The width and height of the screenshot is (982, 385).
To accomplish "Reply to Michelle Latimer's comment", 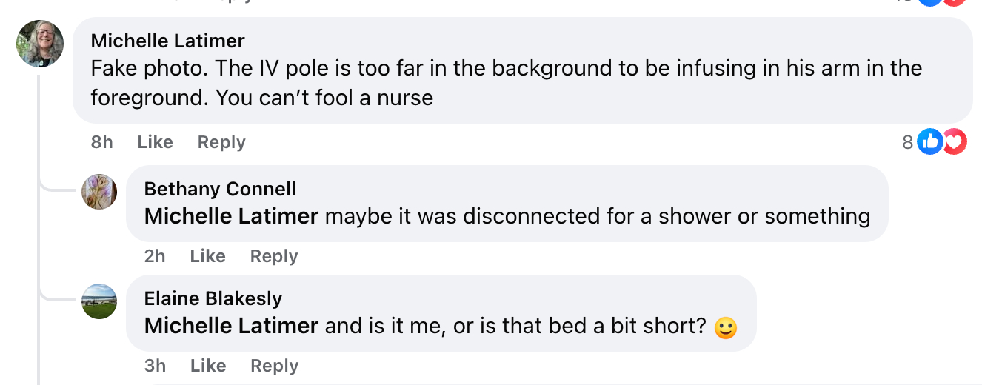I will pos(221,142).
